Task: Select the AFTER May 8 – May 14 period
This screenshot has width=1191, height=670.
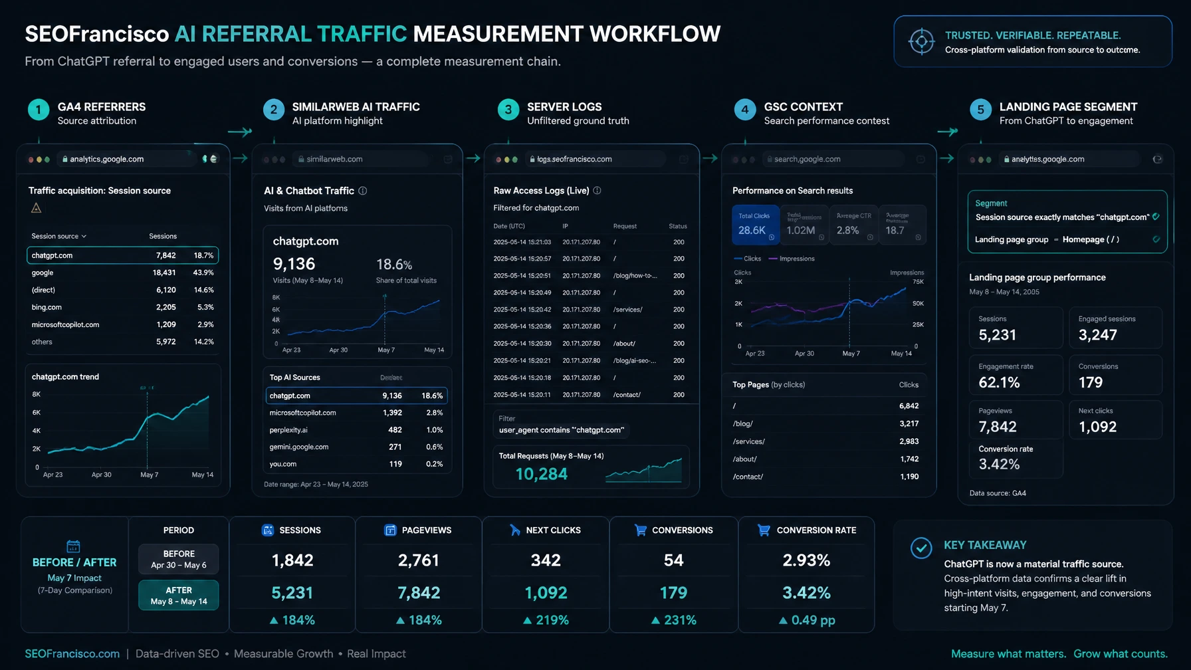Action: (x=179, y=595)
